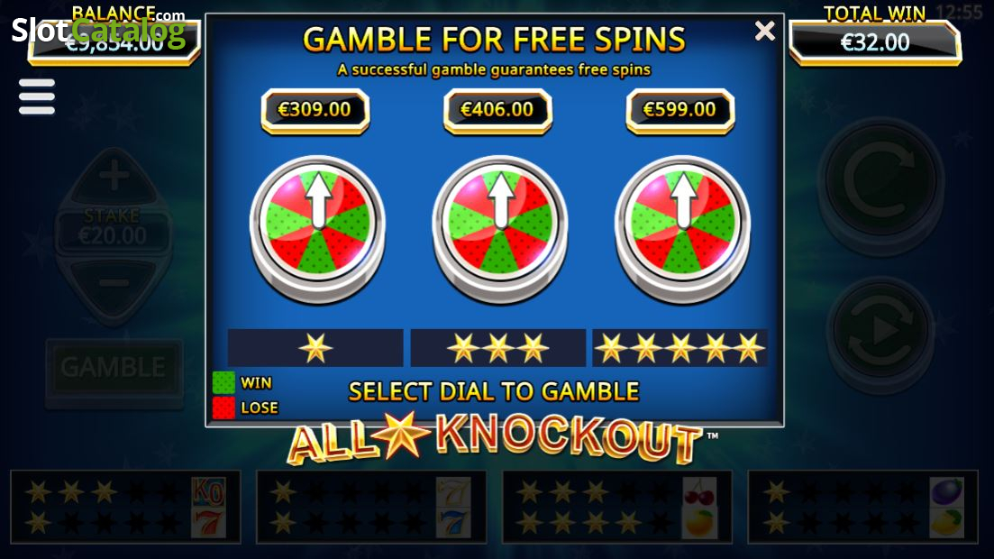Click the GAMBLE button

pyautogui.click(x=114, y=367)
